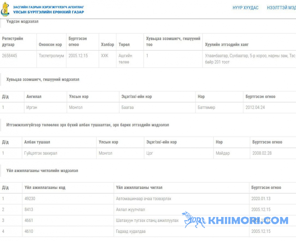Select the Гүйцэтгэх захирал position cell
296x241 pixels.
[x=41, y=153]
